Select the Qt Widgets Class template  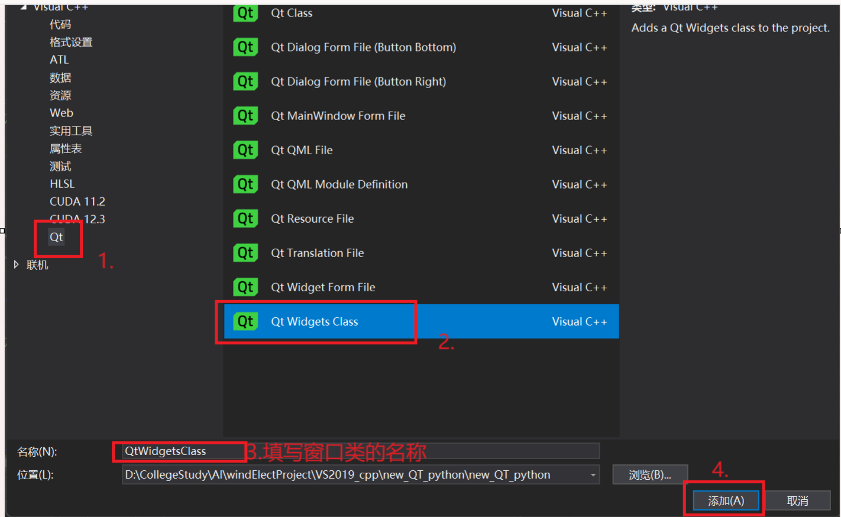[421, 321]
